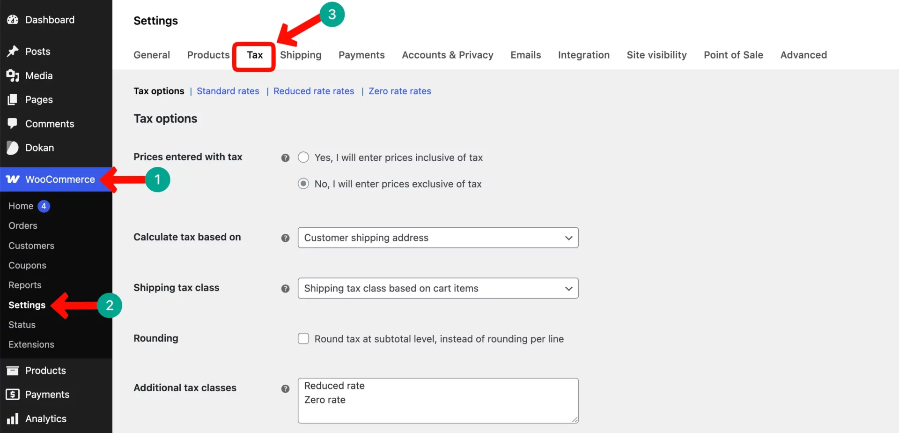Click the WooCommerce logo icon
Image resolution: width=899 pixels, height=433 pixels.
click(x=13, y=179)
